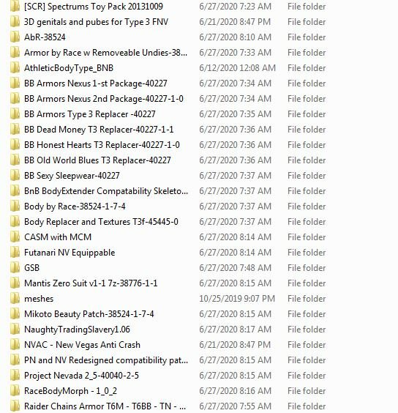Click folder icon beside meshes
398x413 pixels.
tap(15, 299)
